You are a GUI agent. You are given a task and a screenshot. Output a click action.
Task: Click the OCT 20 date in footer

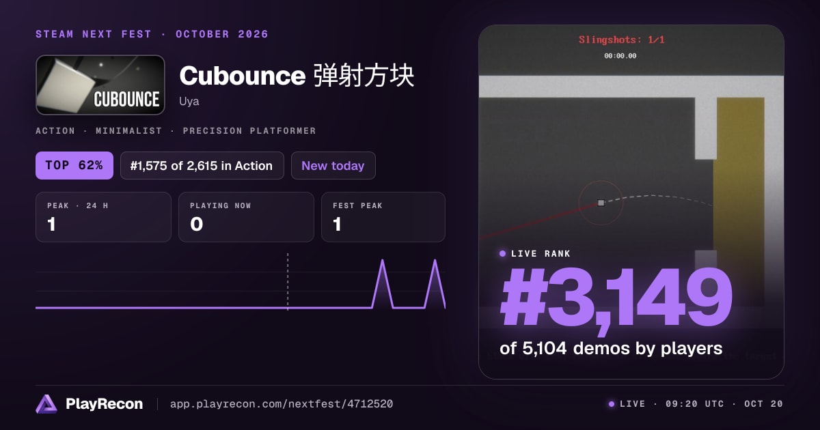coord(764,404)
